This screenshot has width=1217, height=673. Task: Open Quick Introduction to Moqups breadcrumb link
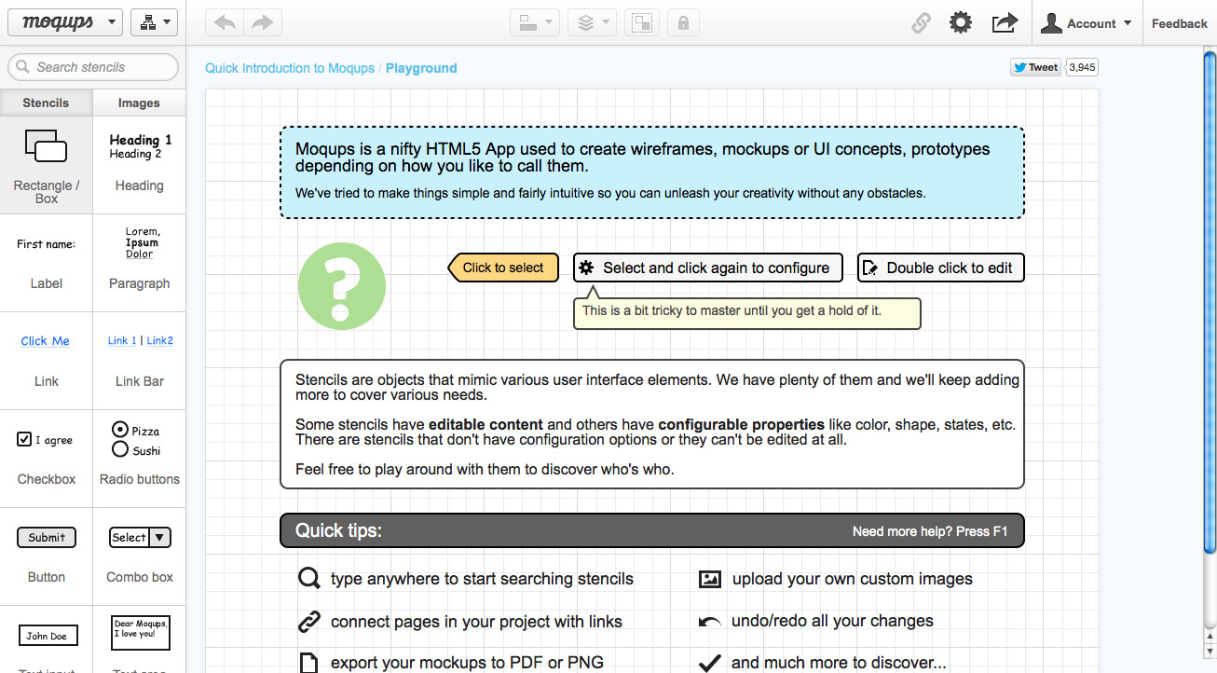click(x=290, y=68)
